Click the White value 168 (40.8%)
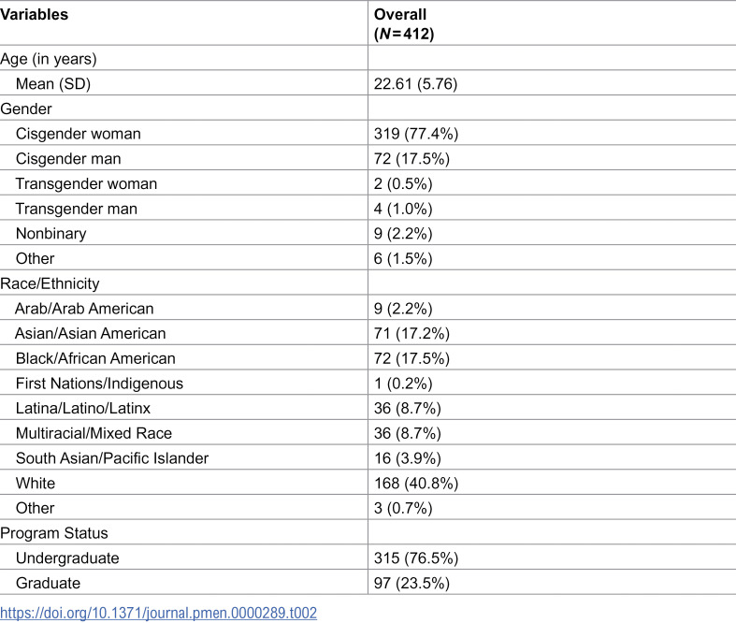Viewport: 736px width, 623px height. [416, 483]
